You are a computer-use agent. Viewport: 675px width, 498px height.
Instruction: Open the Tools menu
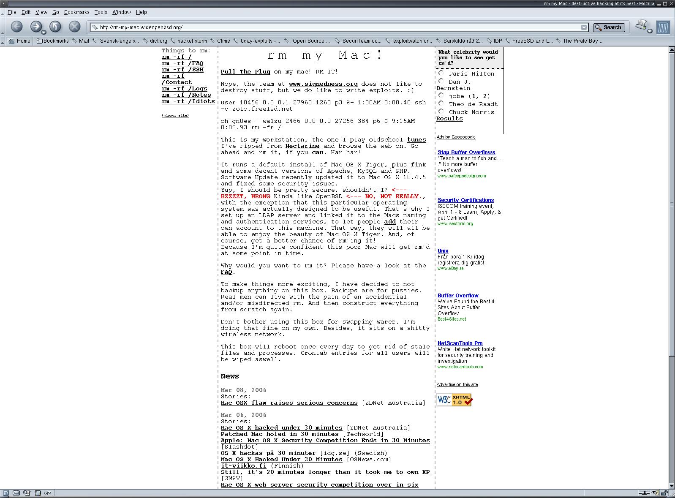[x=101, y=12]
